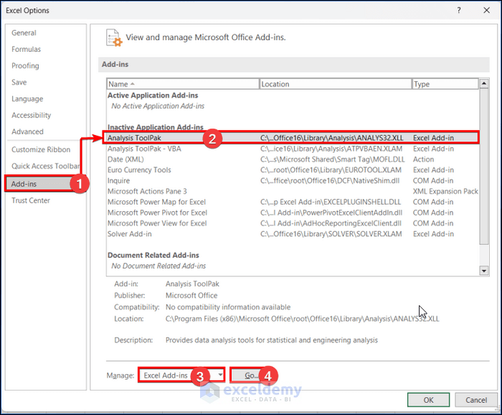Open the Formulas options category

pos(26,49)
